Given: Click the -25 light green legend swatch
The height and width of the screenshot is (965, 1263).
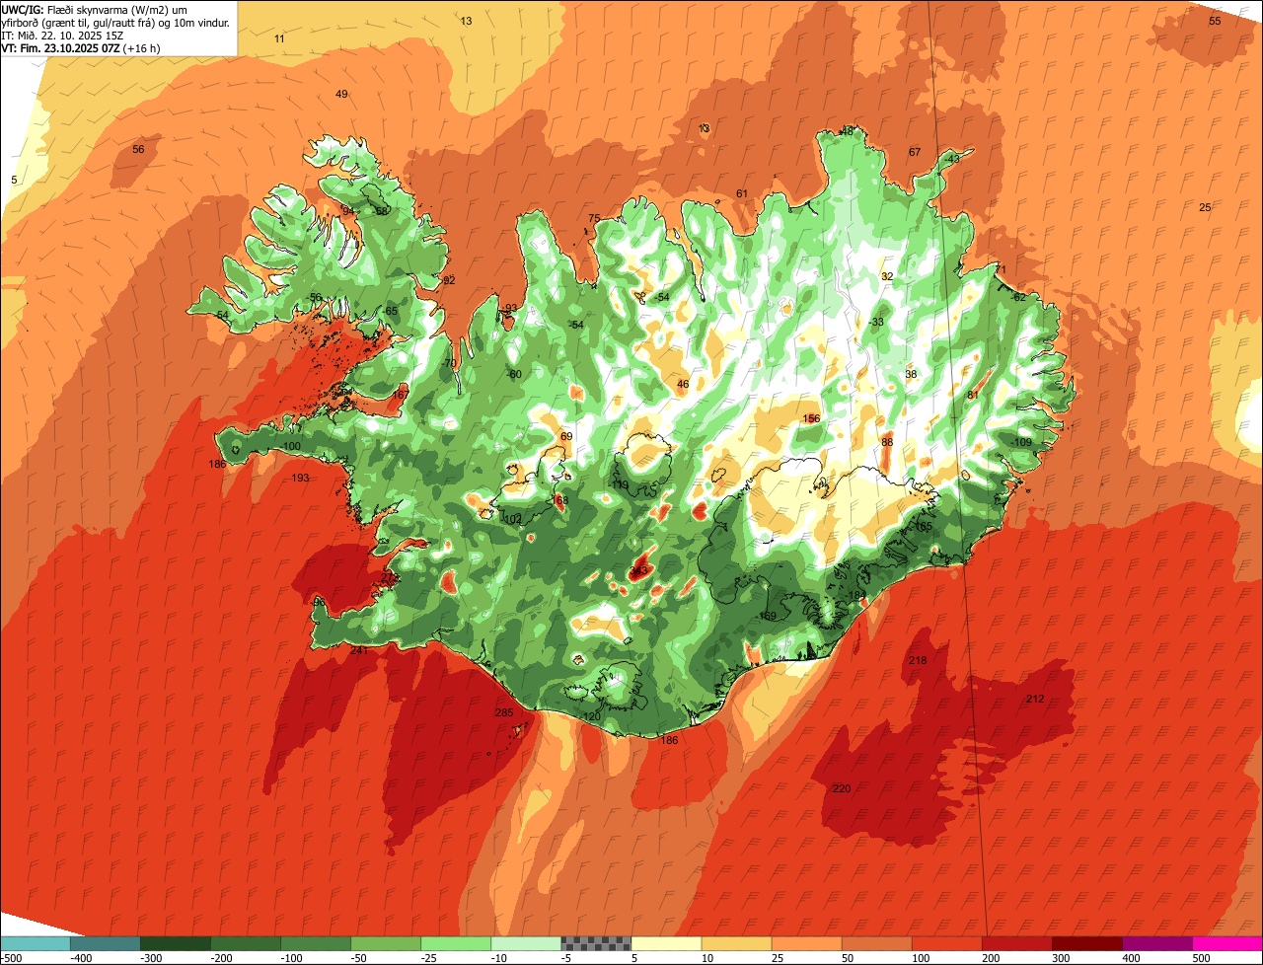Looking at the screenshot, I should pos(455,942).
